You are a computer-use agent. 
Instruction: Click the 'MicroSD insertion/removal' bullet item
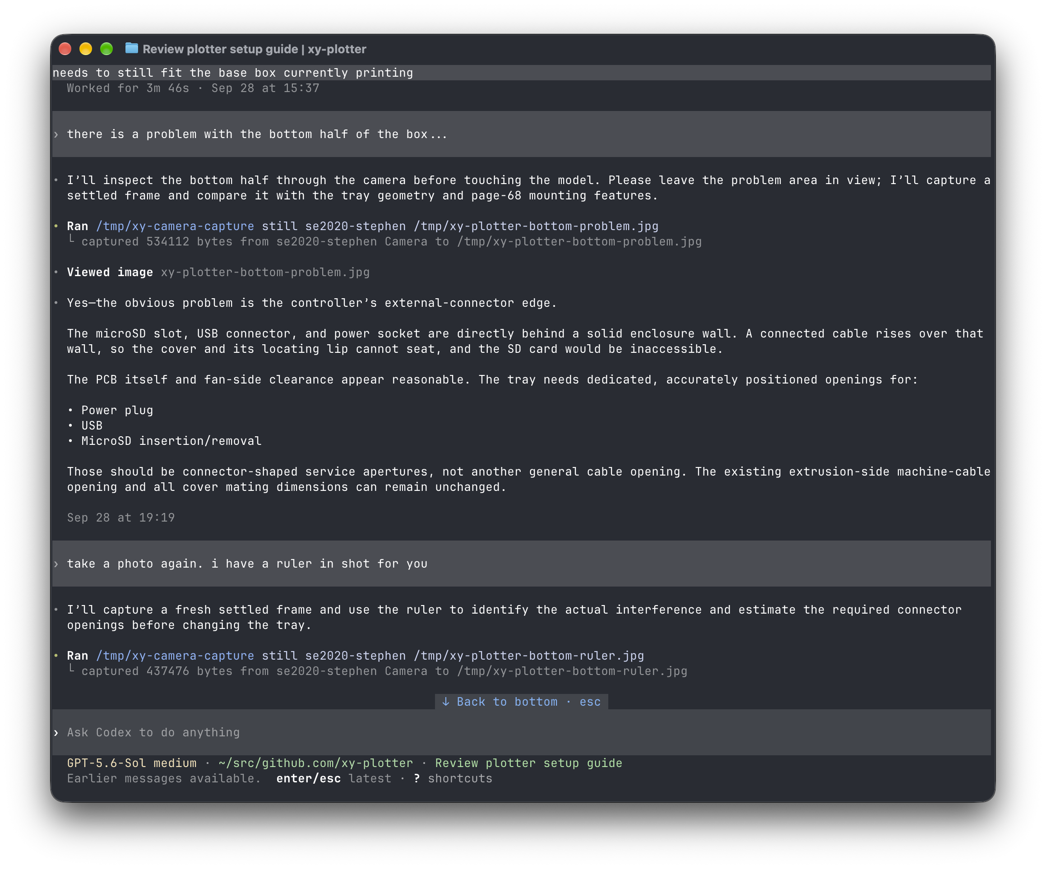tap(171, 441)
